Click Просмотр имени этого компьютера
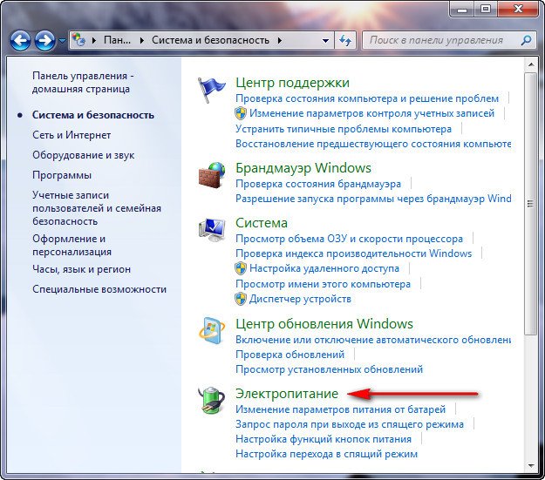This screenshot has width=545, height=480. coord(323,284)
